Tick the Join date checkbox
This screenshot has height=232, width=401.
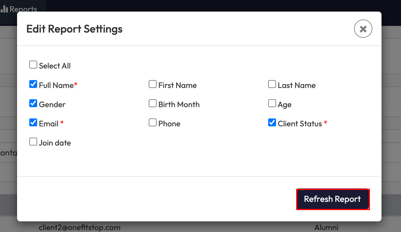point(33,142)
